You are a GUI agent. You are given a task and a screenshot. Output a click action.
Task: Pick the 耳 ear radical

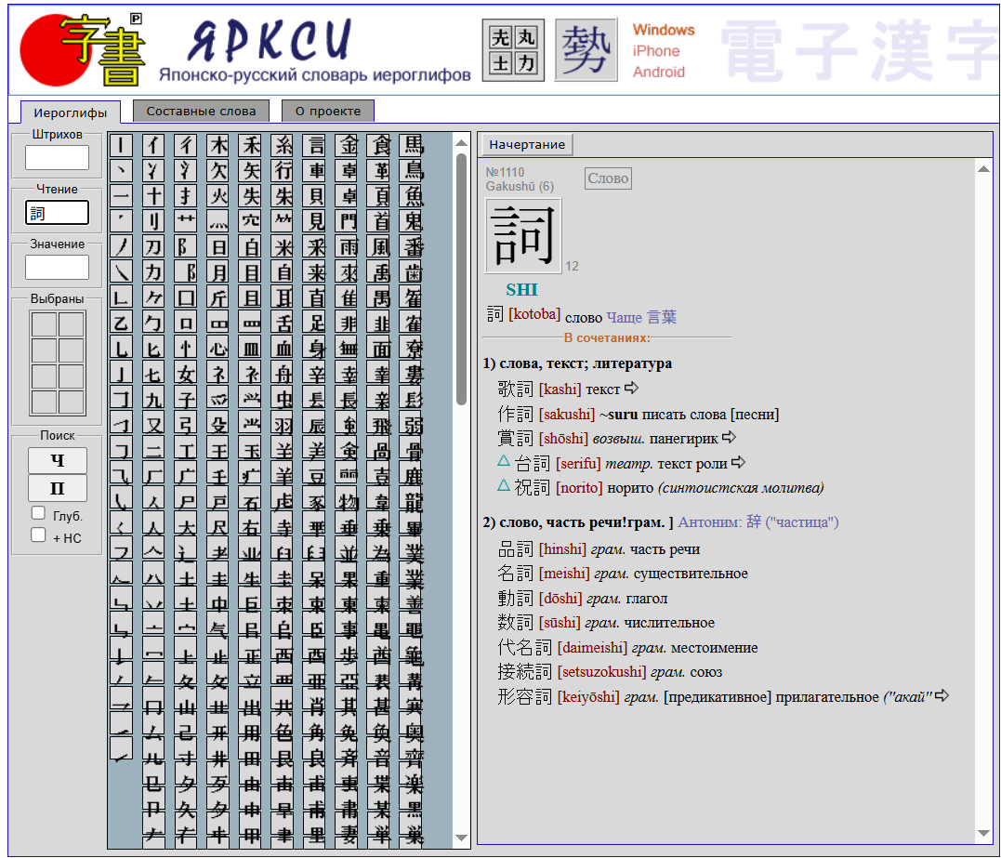pyautogui.click(x=283, y=298)
